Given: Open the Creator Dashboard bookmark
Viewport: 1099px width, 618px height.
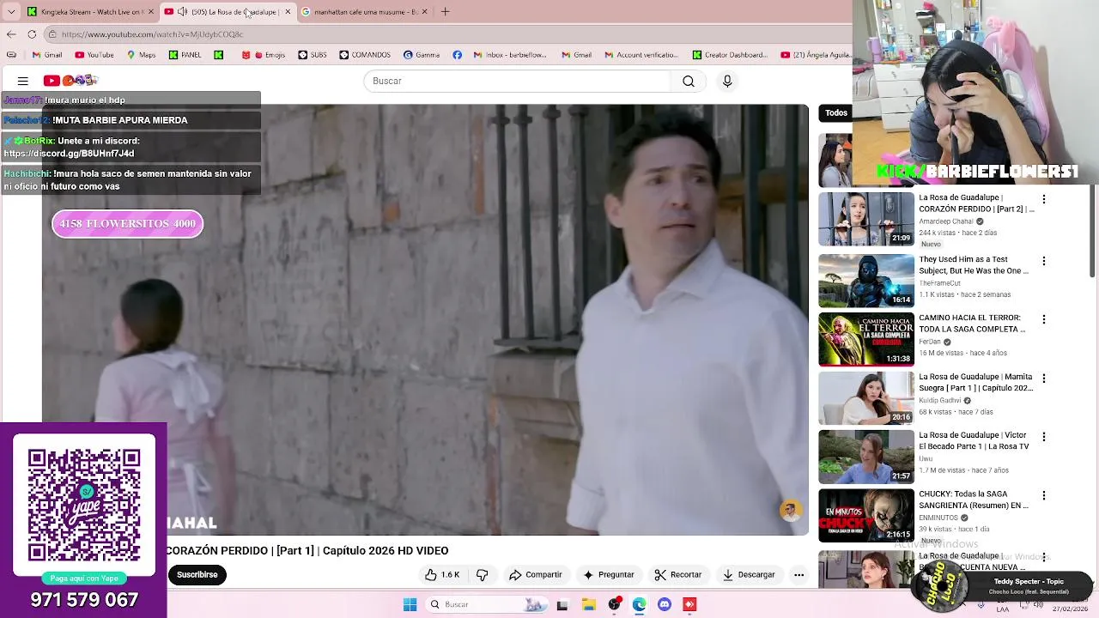Looking at the screenshot, I should click(730, 55).
